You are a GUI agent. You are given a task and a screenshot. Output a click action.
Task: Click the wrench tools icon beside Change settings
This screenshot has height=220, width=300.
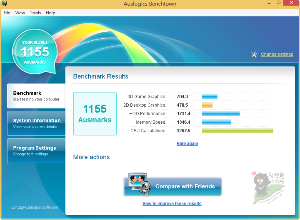pyautogui.click(x=254, y=54)
